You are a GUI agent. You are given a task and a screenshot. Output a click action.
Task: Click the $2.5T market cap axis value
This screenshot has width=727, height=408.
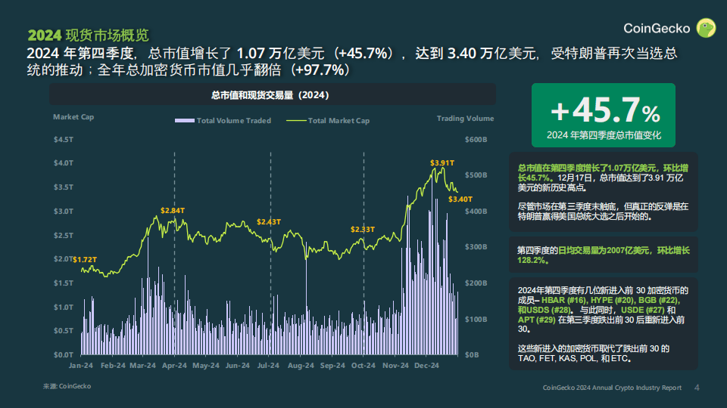pyautogui.click(x=64, y=235)
